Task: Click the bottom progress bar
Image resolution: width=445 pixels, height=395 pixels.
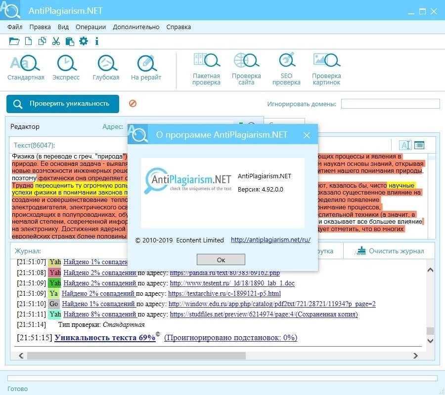Action: tap(222, 378)
